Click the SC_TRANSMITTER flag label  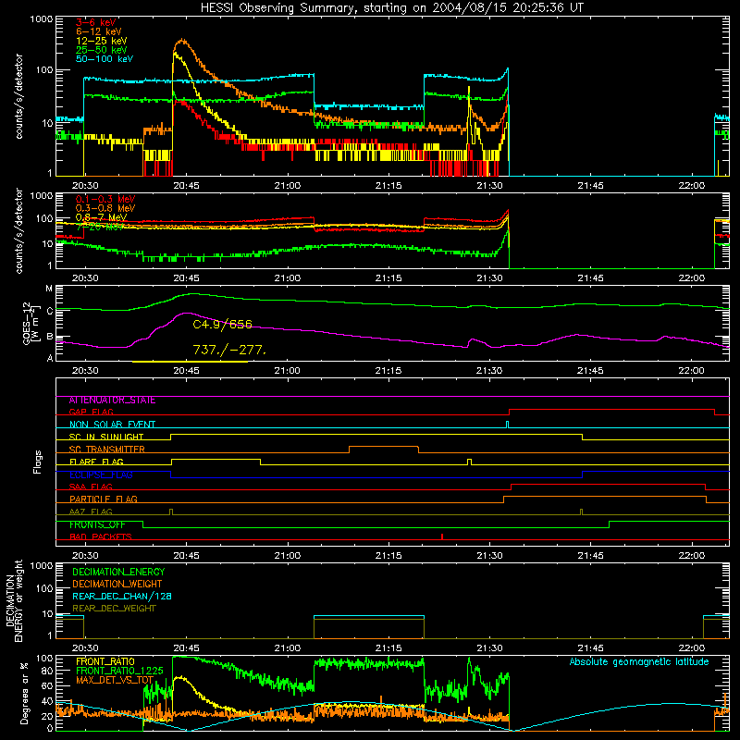107,450
